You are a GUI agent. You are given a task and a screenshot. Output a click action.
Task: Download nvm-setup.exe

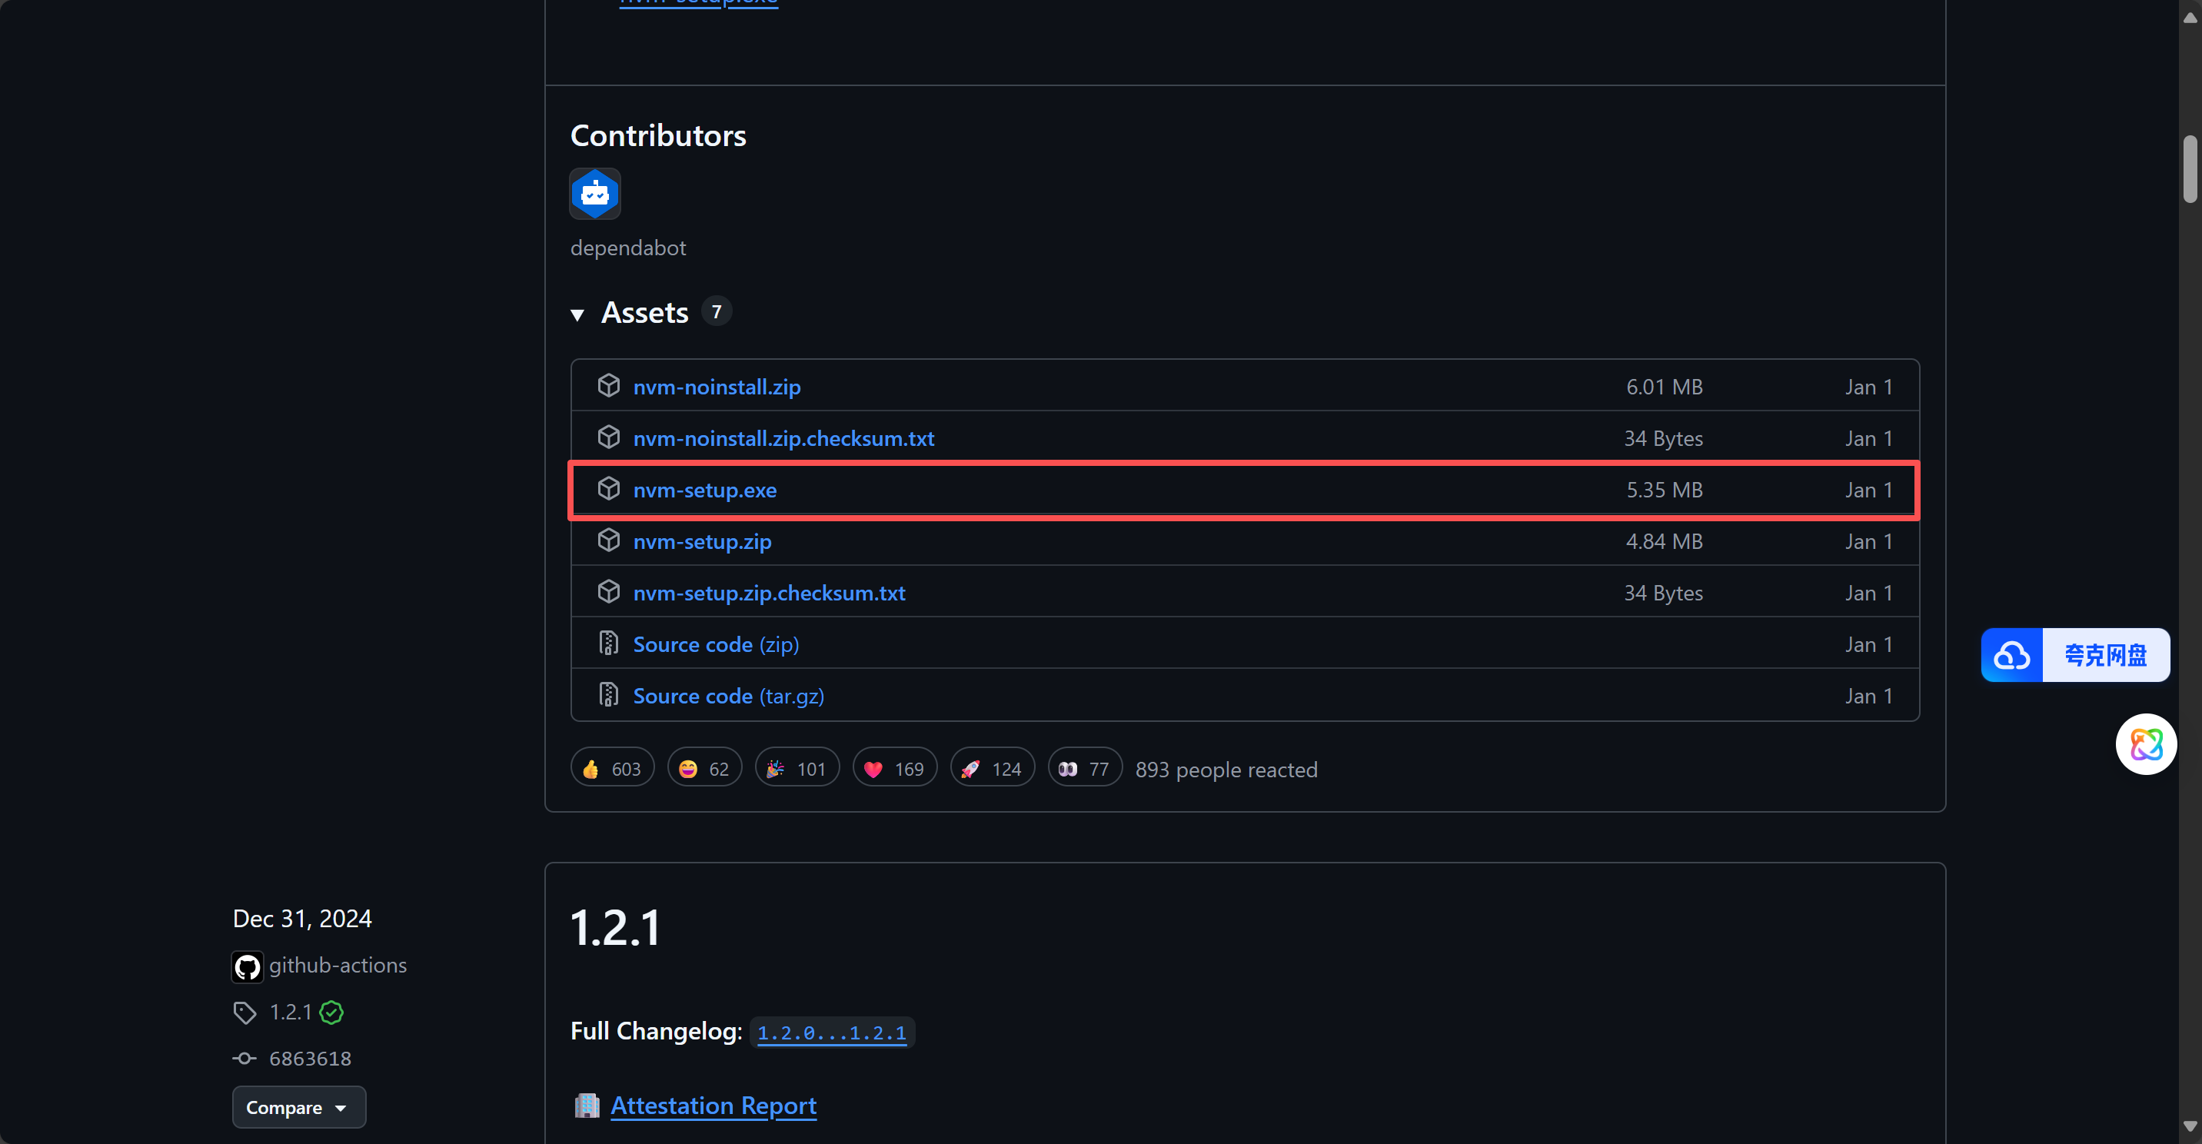click(704, 490)
